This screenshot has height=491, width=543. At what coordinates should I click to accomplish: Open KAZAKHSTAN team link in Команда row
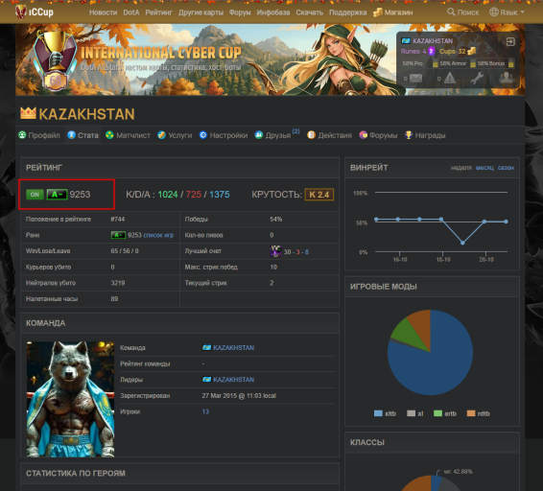tap(233, 348)
